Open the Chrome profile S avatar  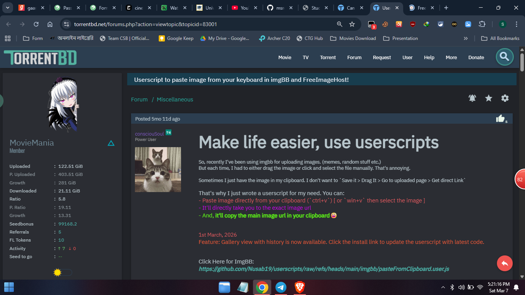pos(502,24)
